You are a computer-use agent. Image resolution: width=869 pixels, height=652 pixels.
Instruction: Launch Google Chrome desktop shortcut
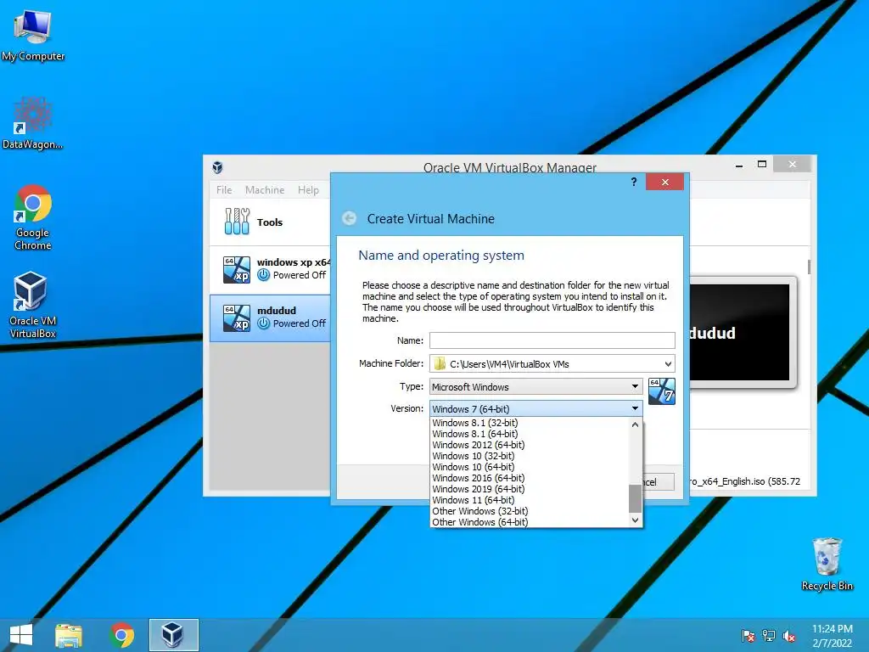coord(33,217)
